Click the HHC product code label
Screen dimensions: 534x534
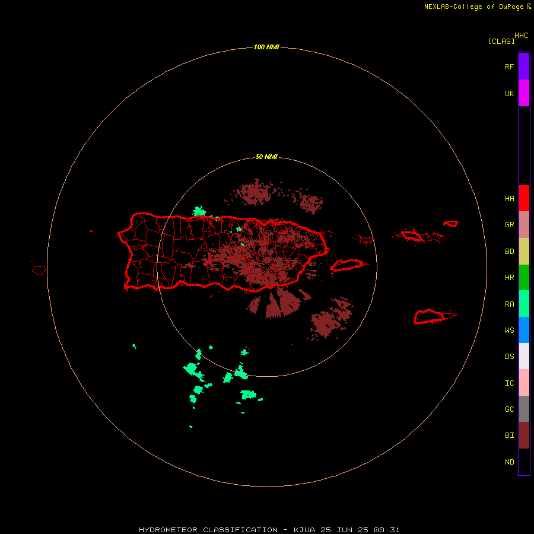521,36
